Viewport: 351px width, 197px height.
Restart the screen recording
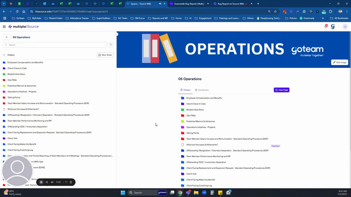tap(66, 182)
